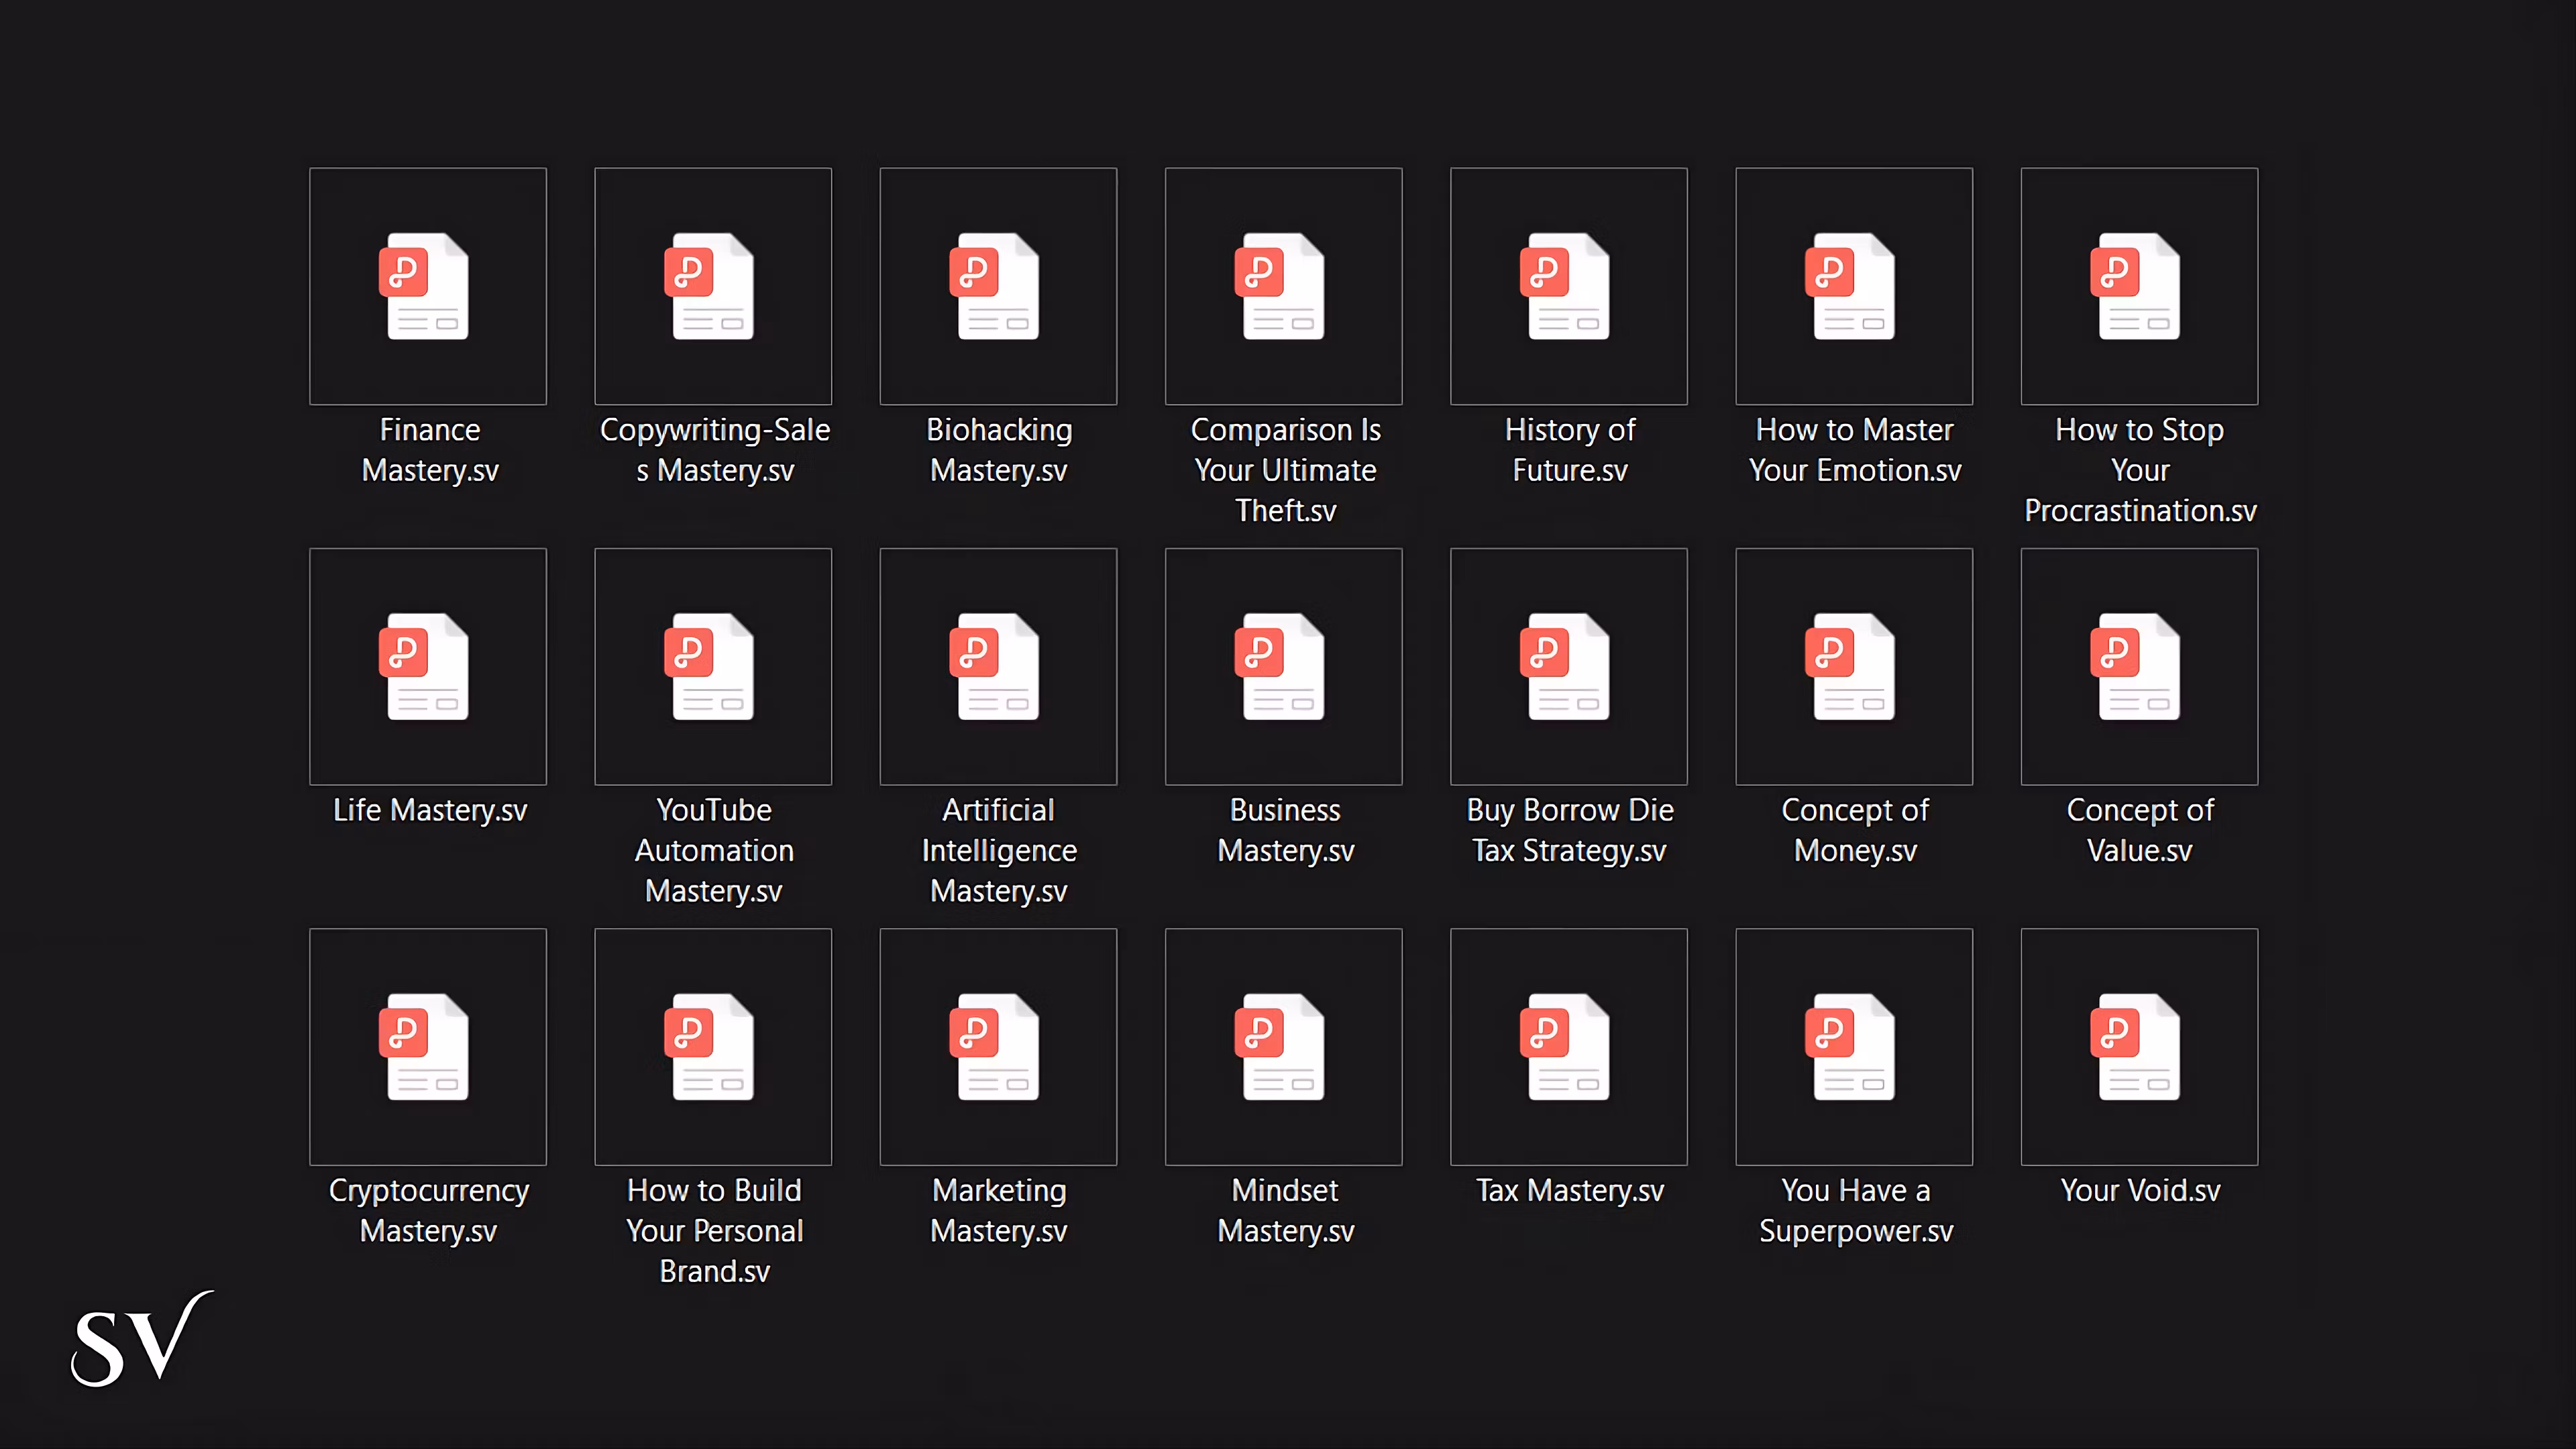This screenshot has height=1449, width=2576.
Task: Click Artificial Intelligence Mastery.sv icon
Action: (998, 666)
